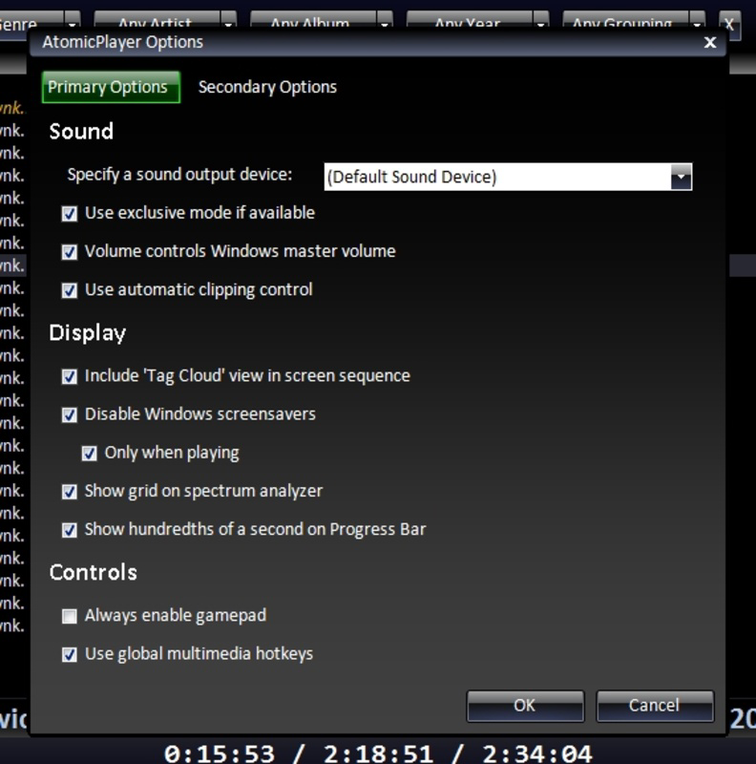Toggle Use automatic clipping control checkbox
The height and width of the screenshot is (764, 756).
click(69, 290)
